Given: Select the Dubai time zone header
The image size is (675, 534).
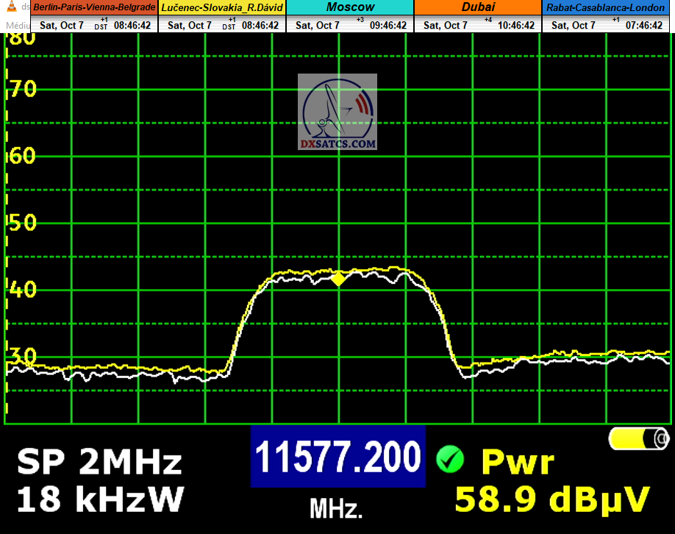Looking at the screenshot, I should coord(478,7).
